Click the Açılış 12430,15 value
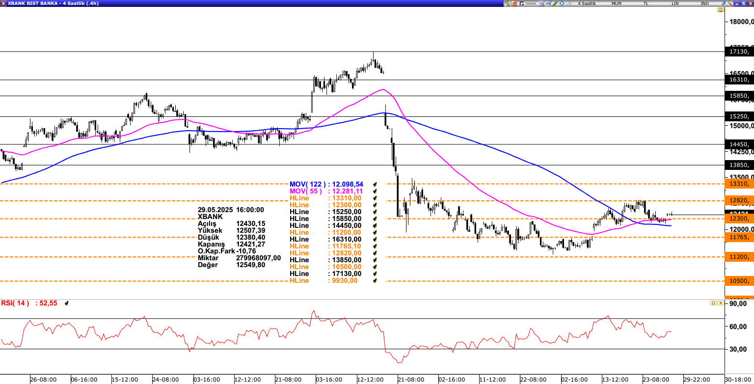The height and width of the screenshot is (384, 754). [x=250, y=223]
